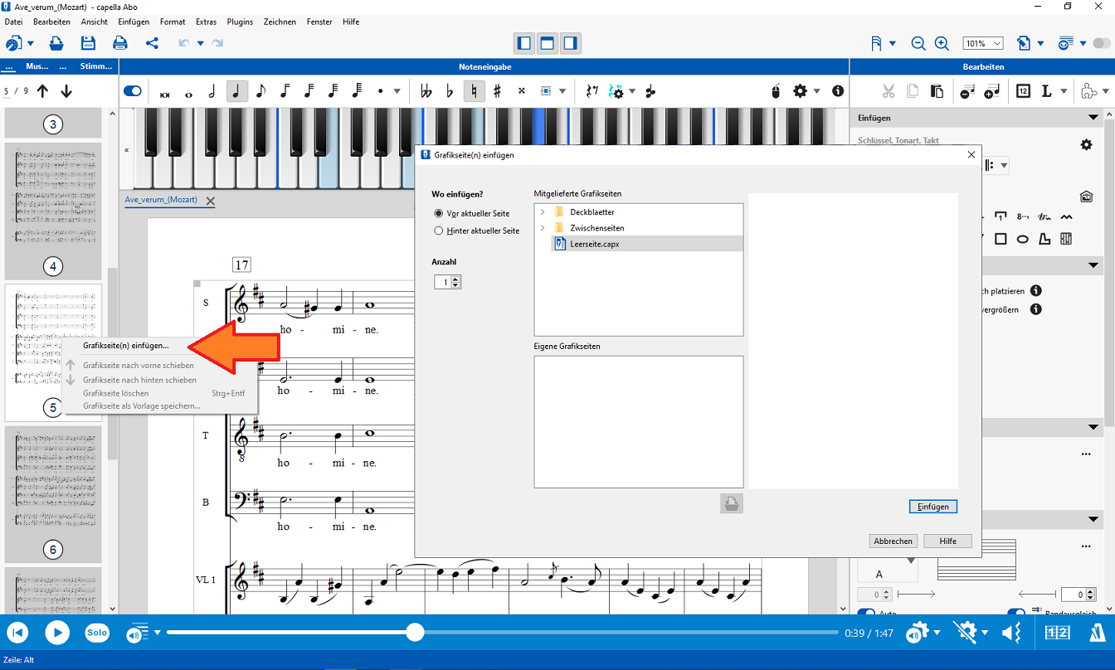Screen dimensions: 1115x670
Task: Select the sharp accidental icon
Action: (497, 91)
